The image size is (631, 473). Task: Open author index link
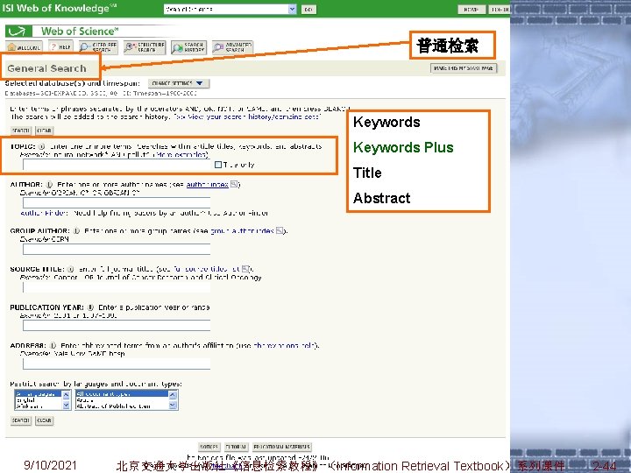click(x=207, y=185)
